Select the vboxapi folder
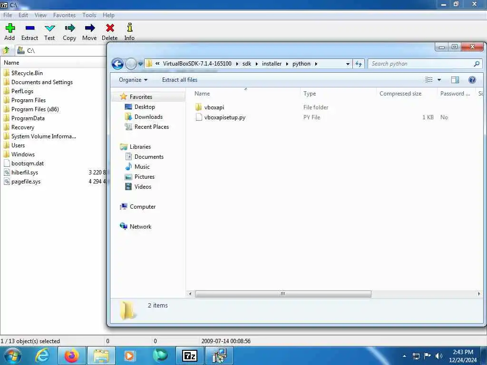Image resolution: width=487 pixels, height=365 pixels. pos(214,107)
